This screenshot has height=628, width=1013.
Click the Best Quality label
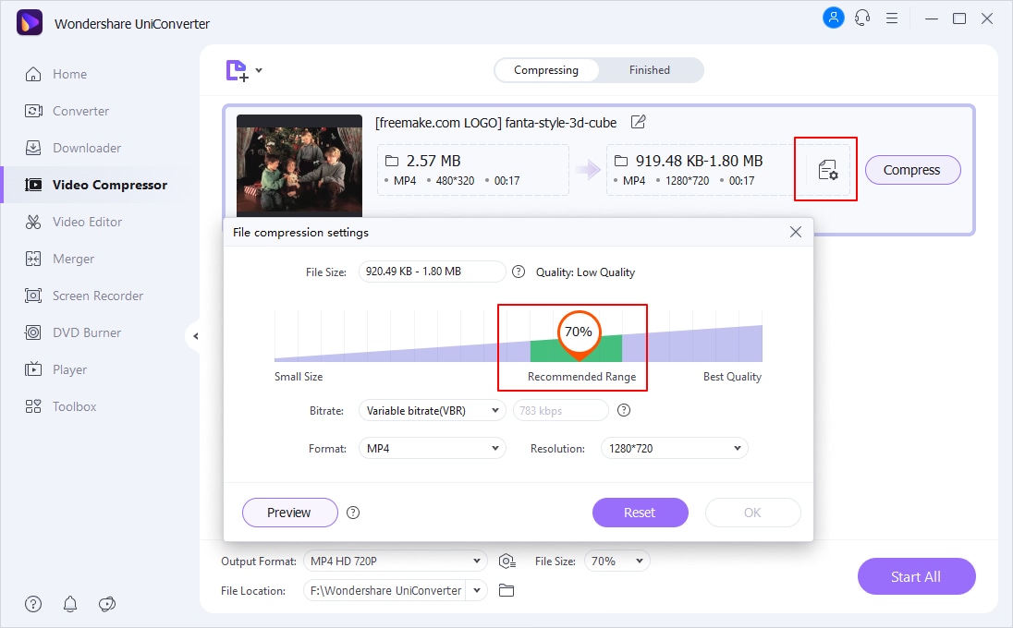point(732,376)
